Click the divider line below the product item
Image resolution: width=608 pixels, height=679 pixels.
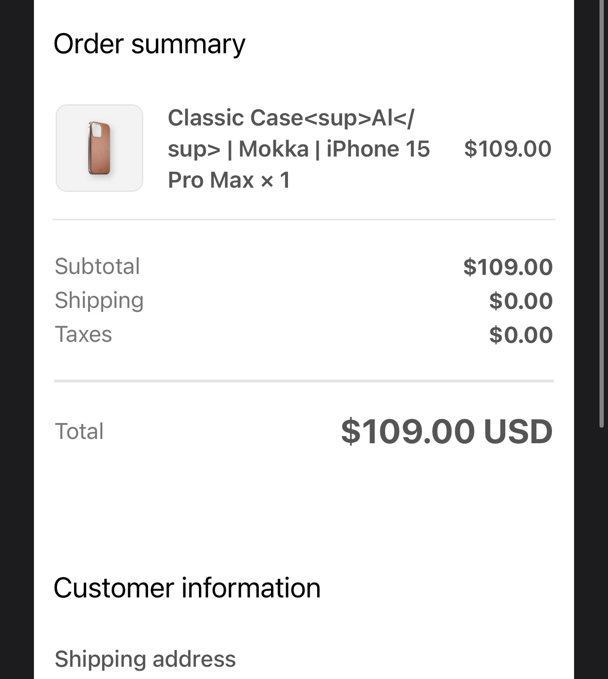tap(304, 219)
